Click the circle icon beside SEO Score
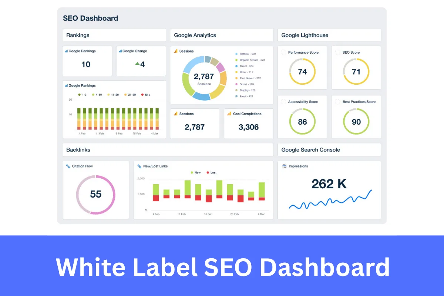This screenshot has height=296, width=444. (338, 52)
